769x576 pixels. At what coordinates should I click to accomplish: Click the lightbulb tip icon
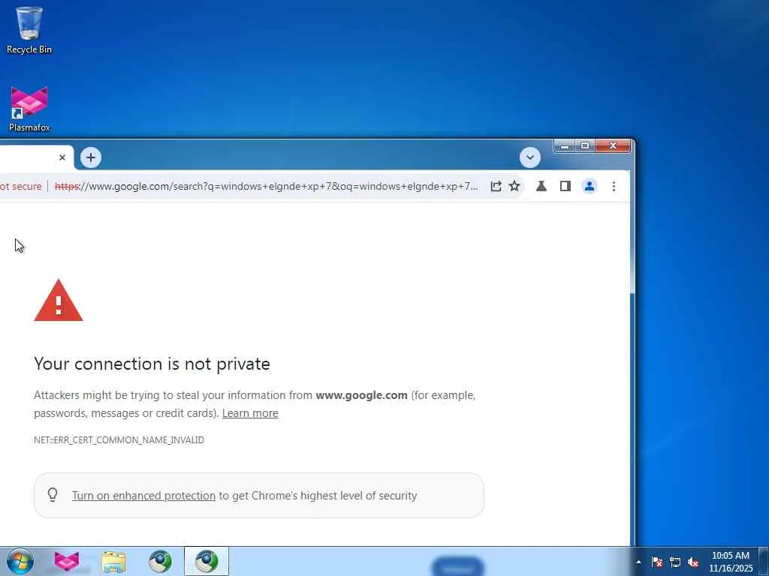pyautogui.click(x=53, y=495)
